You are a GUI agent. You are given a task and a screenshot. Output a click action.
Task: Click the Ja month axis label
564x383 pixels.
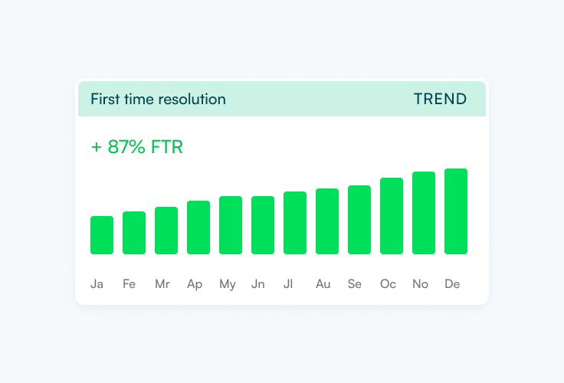pyautogui.click(x=97, y=284)
